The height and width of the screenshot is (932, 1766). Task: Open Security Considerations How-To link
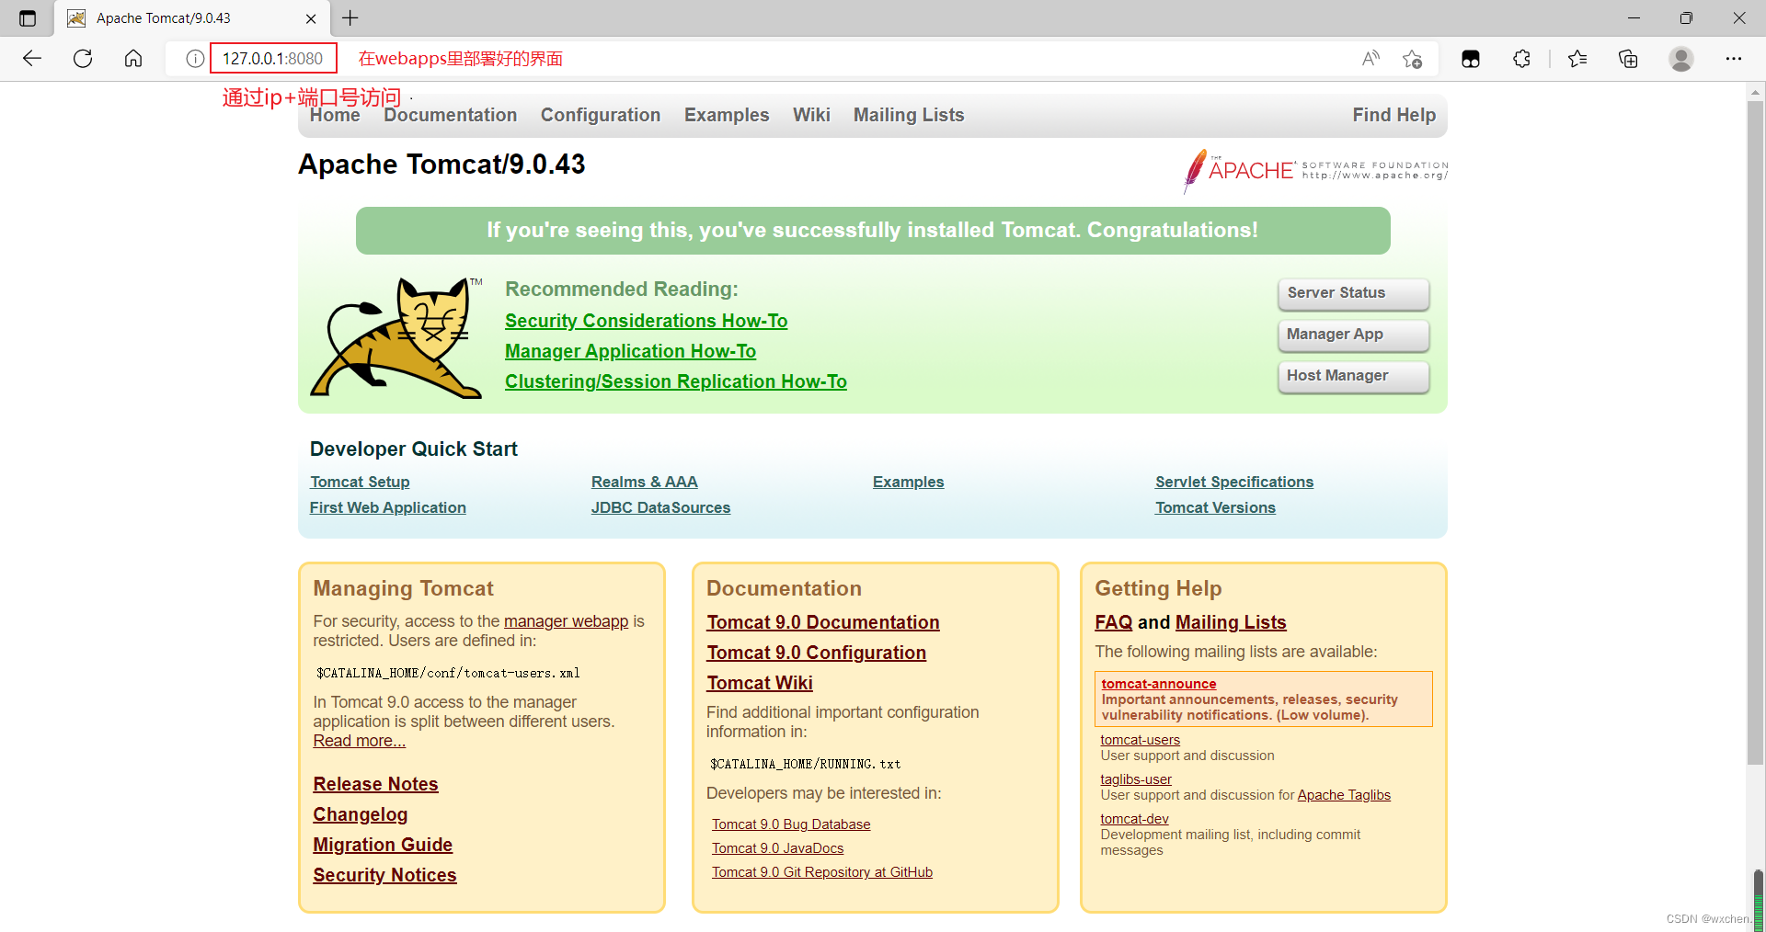click(646, 321)
